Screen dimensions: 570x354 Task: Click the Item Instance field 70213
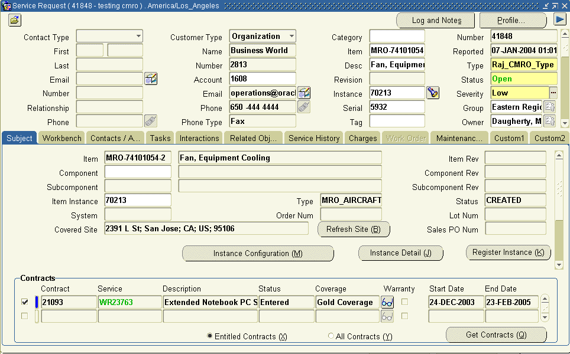138,200
